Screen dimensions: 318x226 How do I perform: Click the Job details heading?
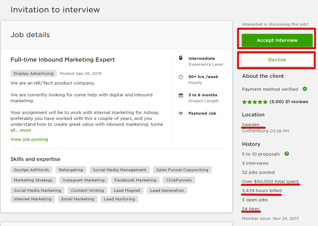[x=30, y=35]
